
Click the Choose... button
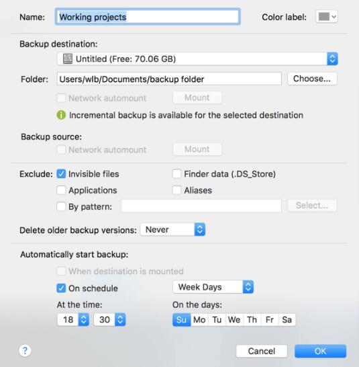point(312,79)
